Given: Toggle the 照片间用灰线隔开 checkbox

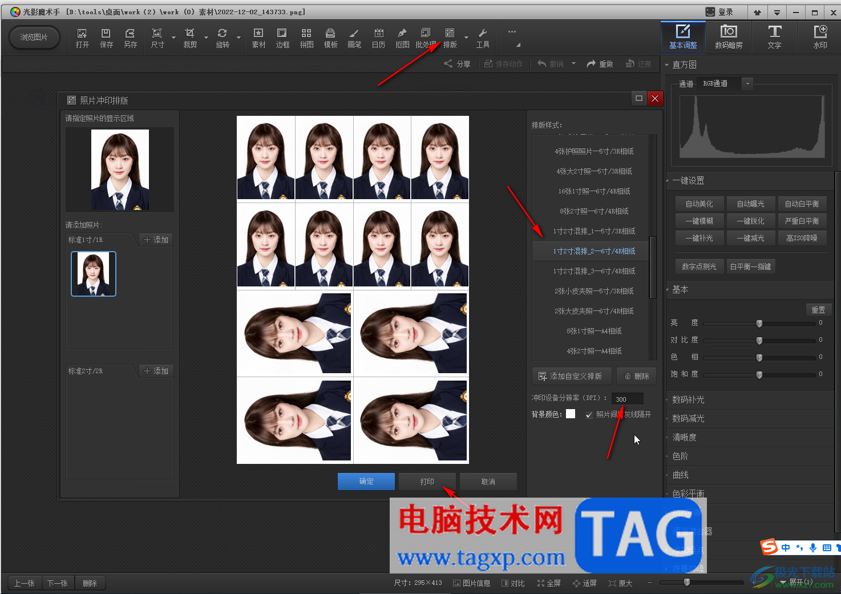Looking at the screenshot, I should tap(589, 415).
